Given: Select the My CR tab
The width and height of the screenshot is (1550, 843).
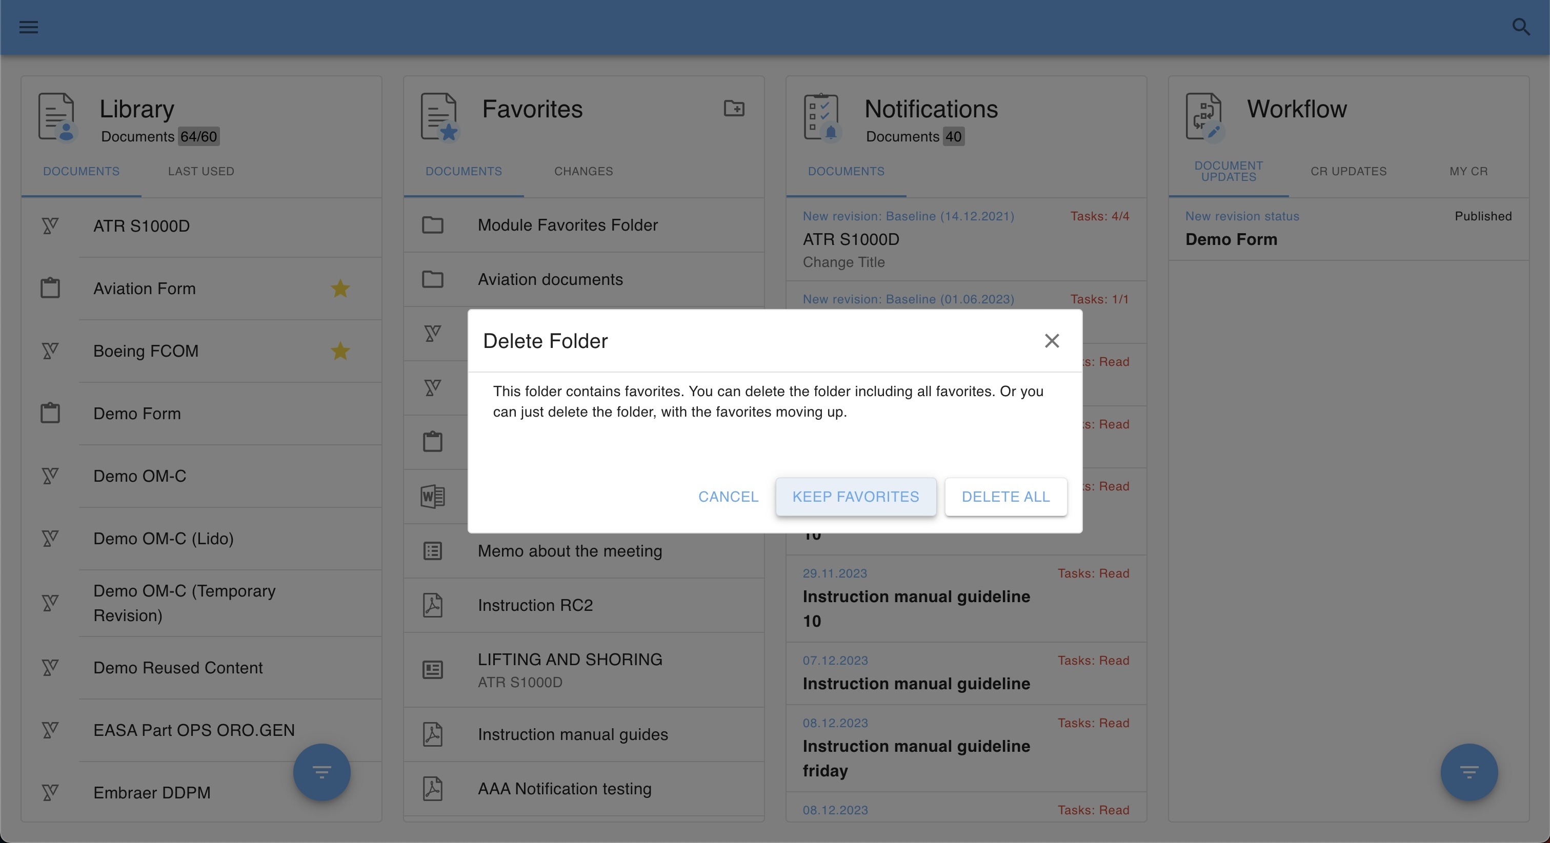Looking at the screenshot, I should pos(1468,171).
